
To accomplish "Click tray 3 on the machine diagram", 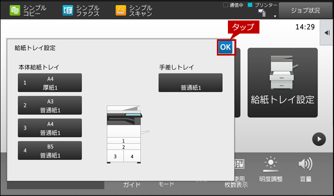I will click(x=115, y=156).
